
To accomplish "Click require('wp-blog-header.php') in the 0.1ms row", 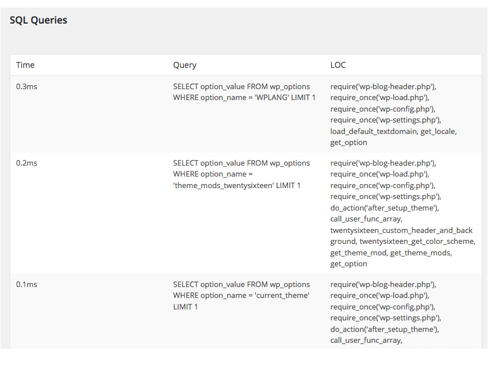I will pyautogui.click(x=382, y=284).
